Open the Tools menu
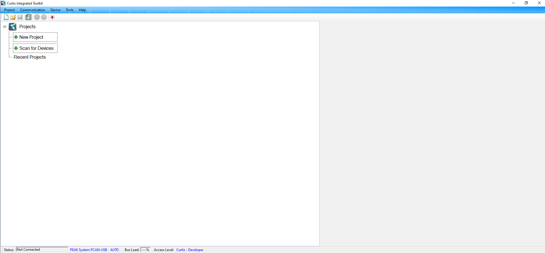Viewport: 545px width, 253px height. tap(69, 10)
